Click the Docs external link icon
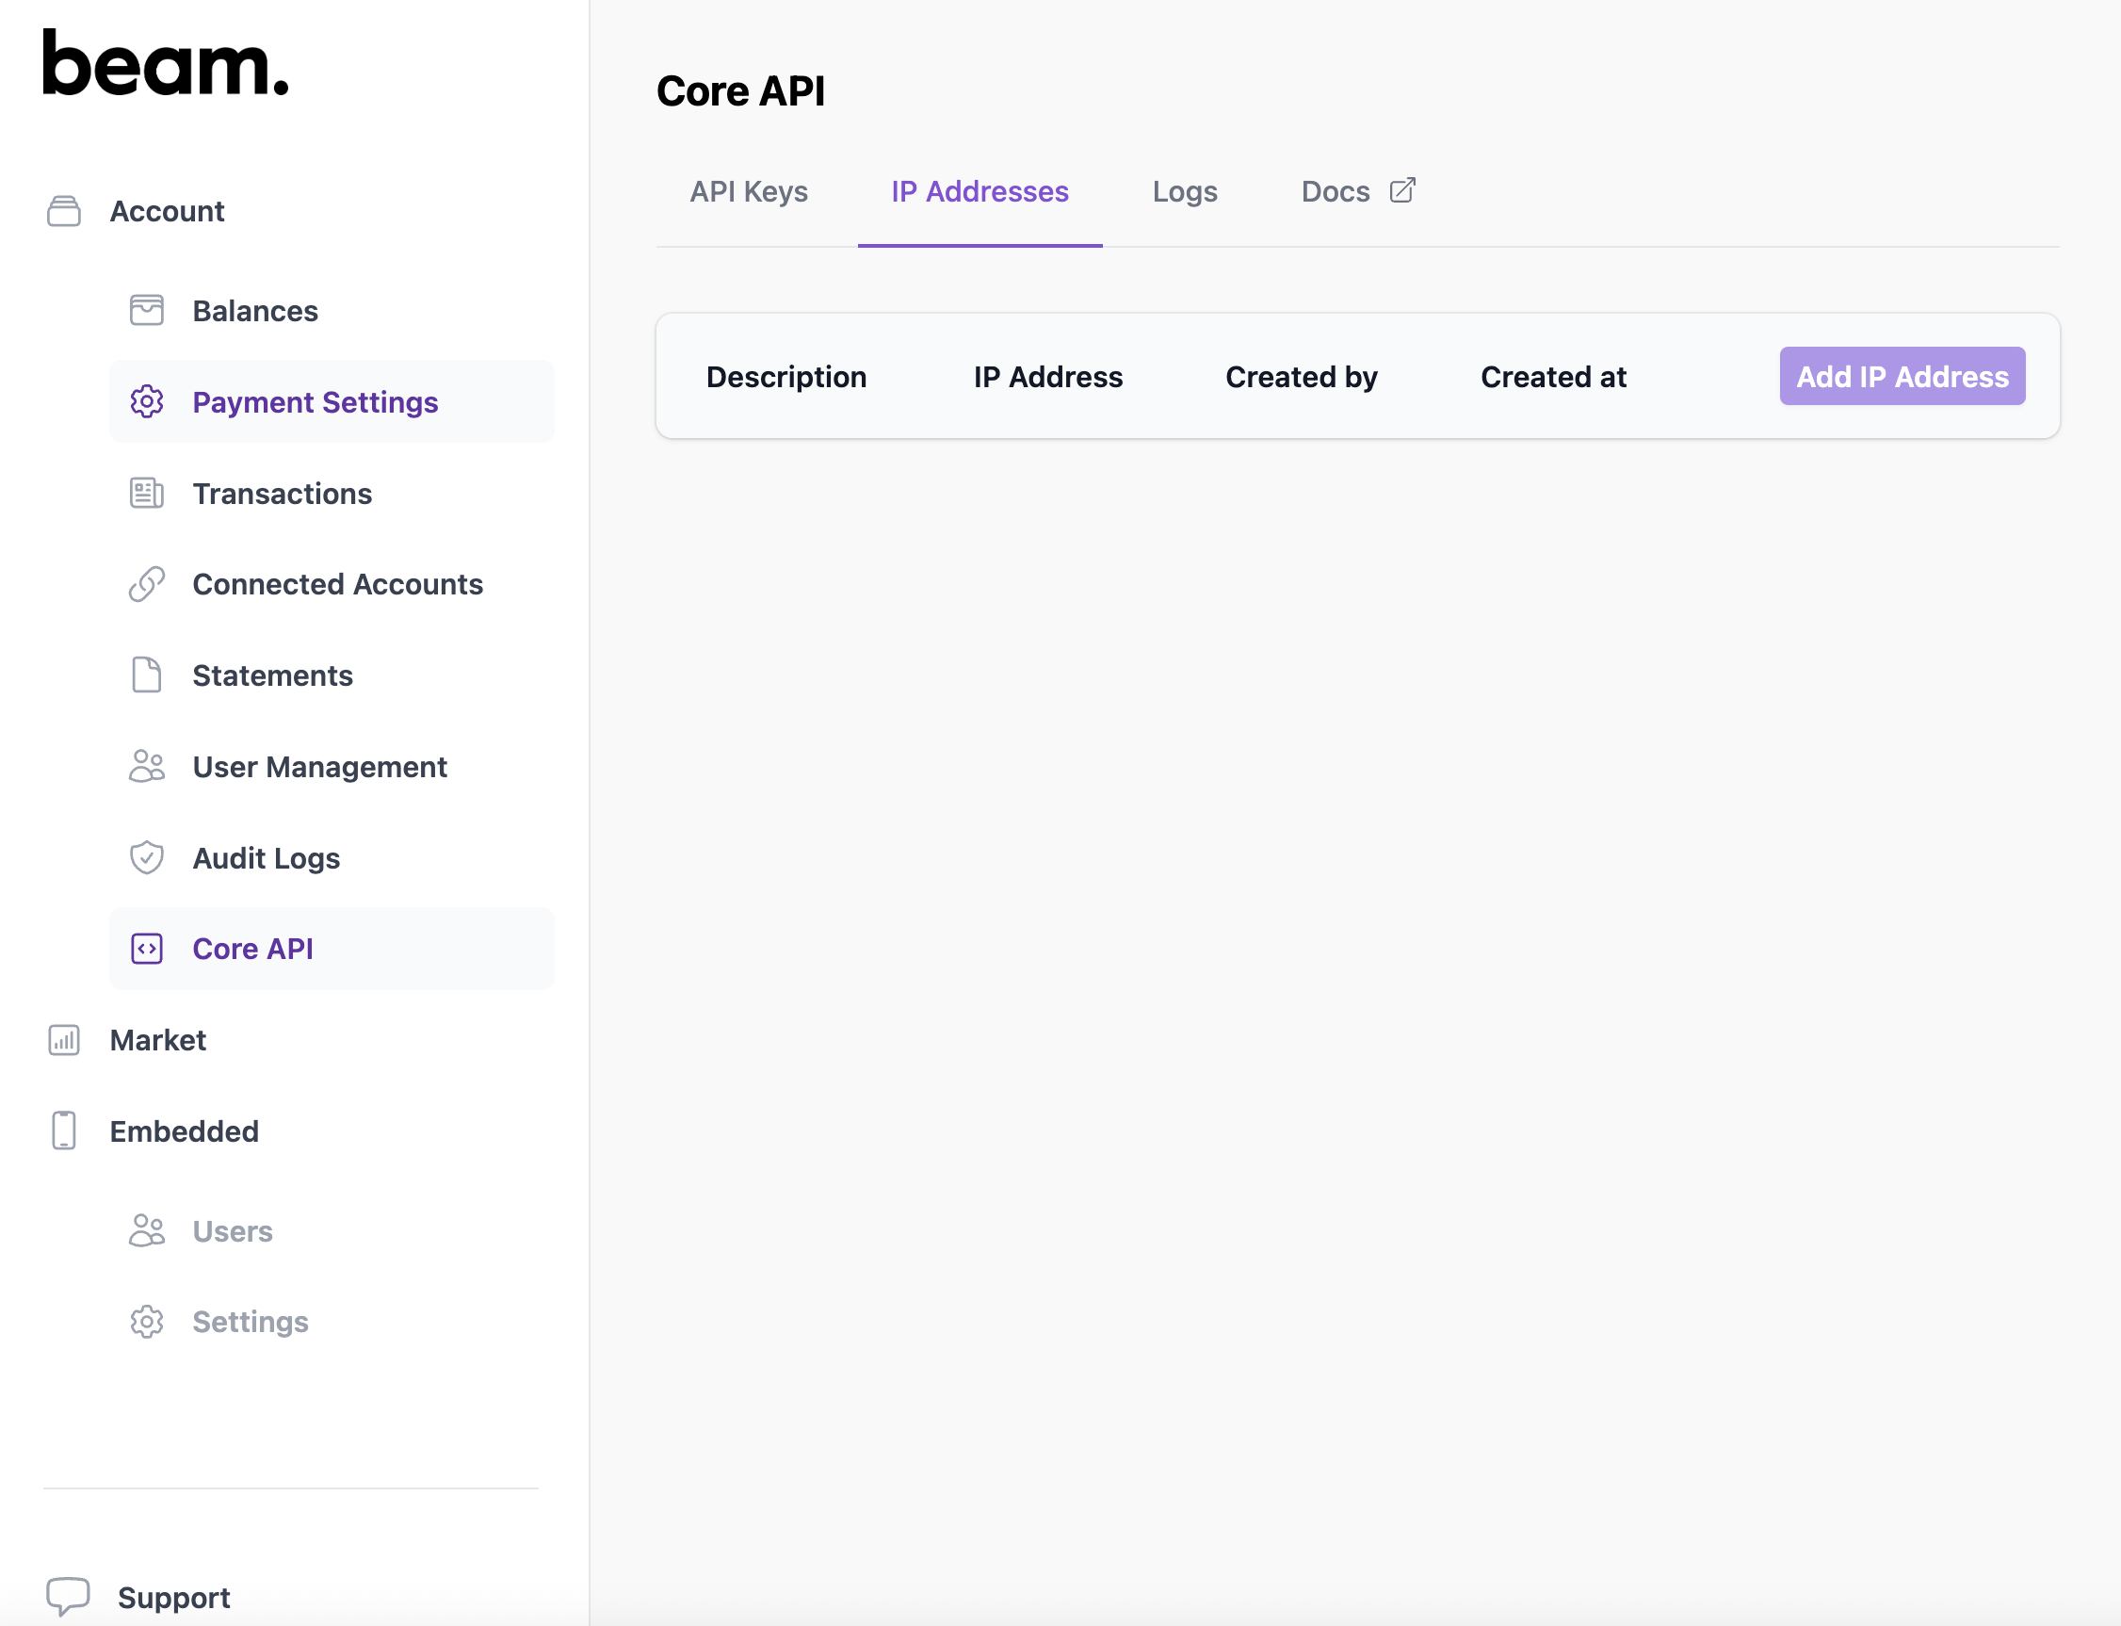This screenshot has width=2121, height=1626. [1402, 190]
